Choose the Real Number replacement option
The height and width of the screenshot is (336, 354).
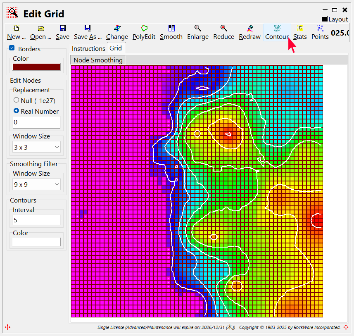point(17,111)
